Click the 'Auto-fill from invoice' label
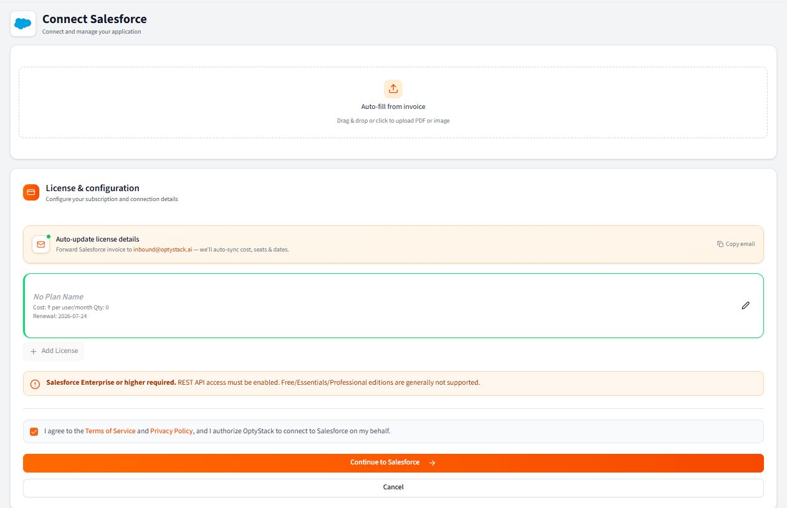The width and height of the screenshot is (787, 508). [393, 106]
